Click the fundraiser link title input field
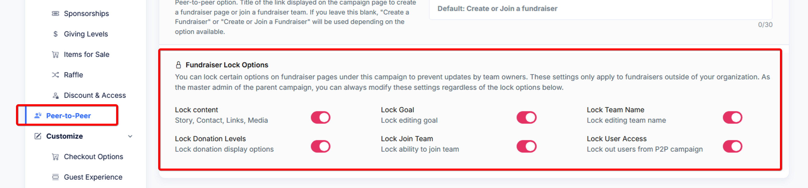 pos(600,9)
